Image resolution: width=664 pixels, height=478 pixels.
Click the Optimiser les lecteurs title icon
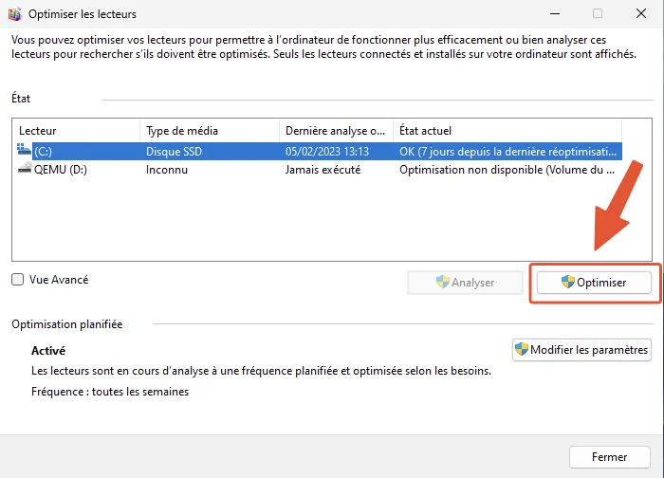point(14,14)
